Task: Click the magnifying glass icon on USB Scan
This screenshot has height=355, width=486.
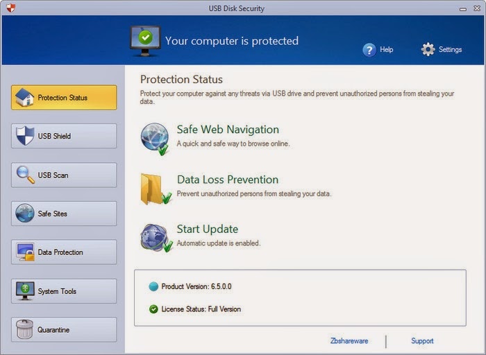Action: pos(26,175)
